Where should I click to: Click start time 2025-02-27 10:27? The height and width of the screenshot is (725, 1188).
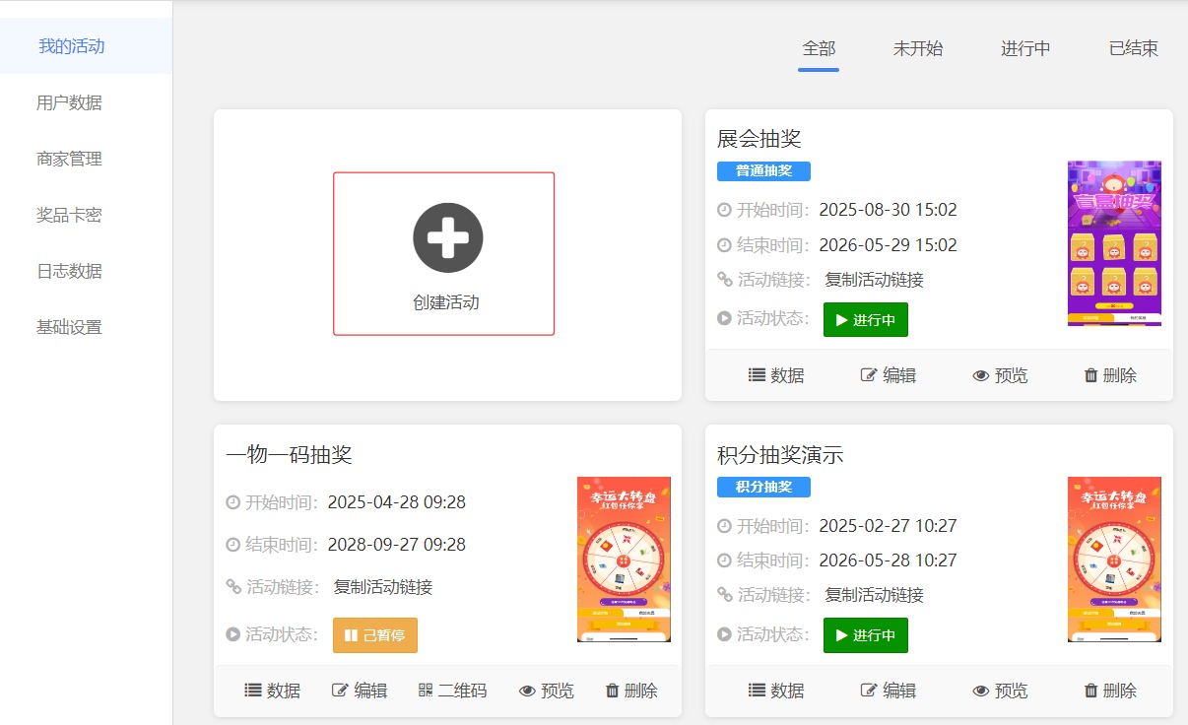pyautogui.click(x=888, y=526)
